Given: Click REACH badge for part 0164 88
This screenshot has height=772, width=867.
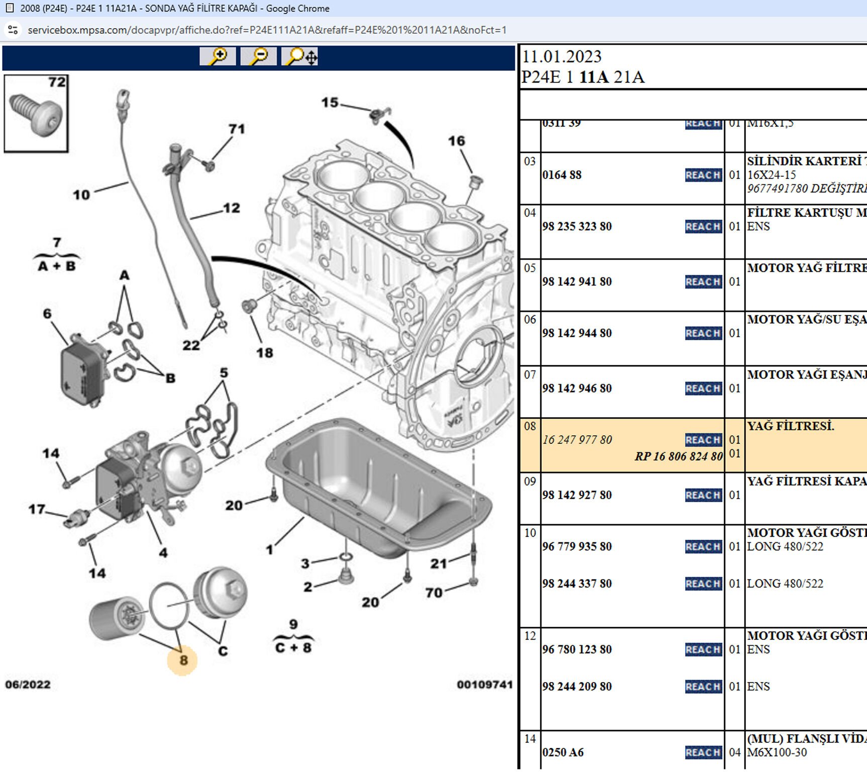Looking at the screenshot, I should pyautogui.click(x=703, y=175).
